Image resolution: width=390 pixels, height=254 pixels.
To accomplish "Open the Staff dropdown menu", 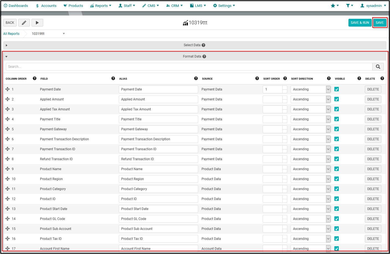I will (127, 6).
